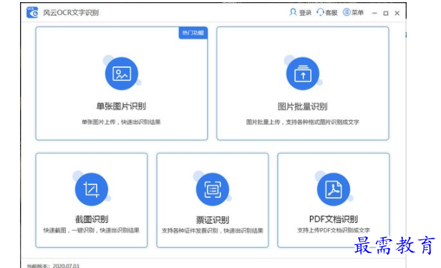Select the 截图识别 crop icon
Viewport: 441px width, 268px height.
tap(92, 189)
